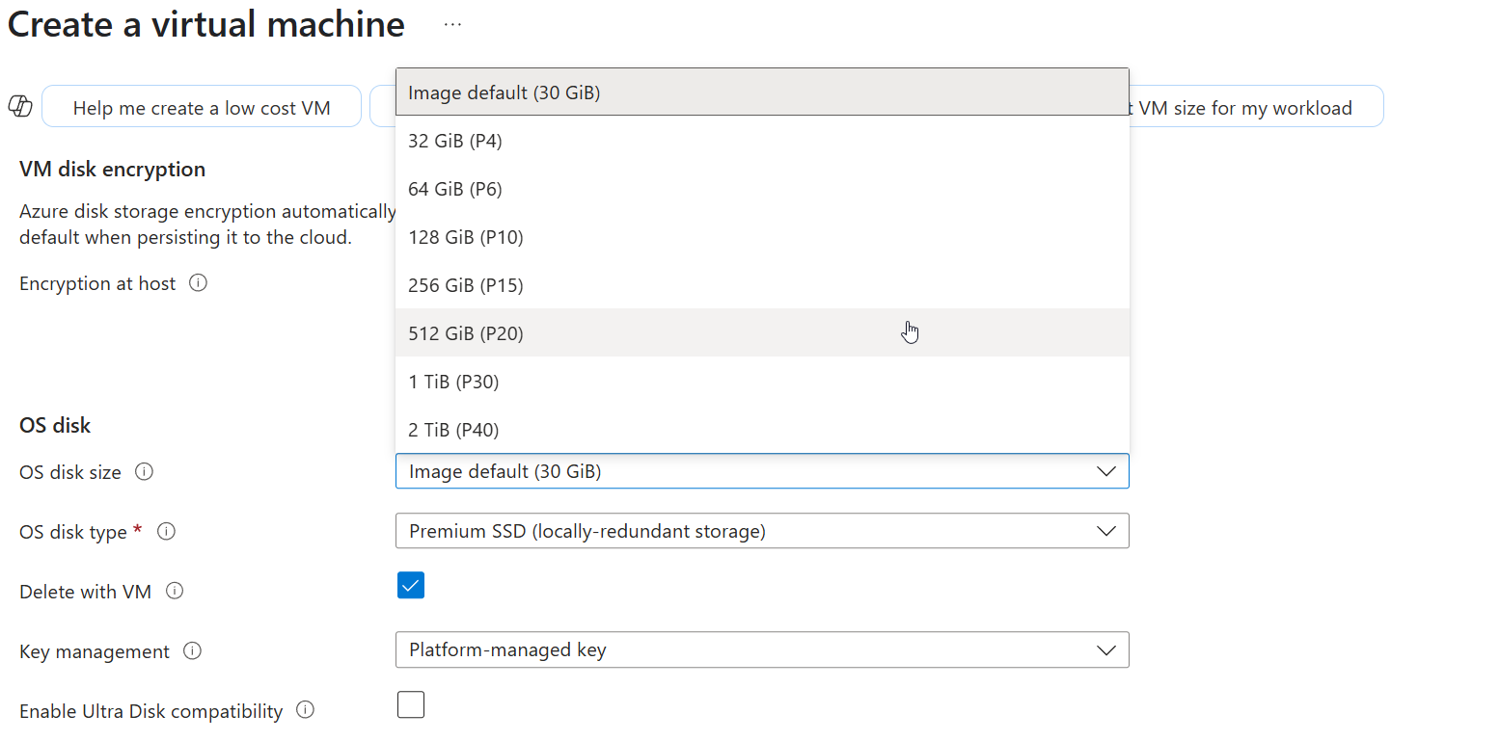Click Help me create a low cost VM
The height and width of the screenshot is (741, 1500).
point(202,107)
